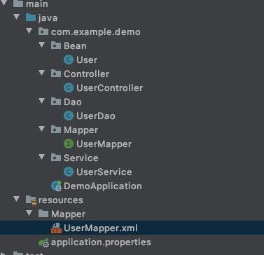The width and height of the screenshot is (264, 255).
Task: Collapse the resources folder
Action: [x=17, y=199]
